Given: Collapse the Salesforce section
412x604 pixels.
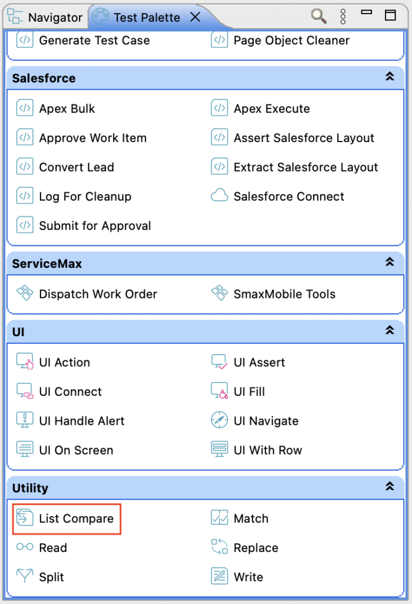Looking at the screenshot, I should tap(389, 77).
